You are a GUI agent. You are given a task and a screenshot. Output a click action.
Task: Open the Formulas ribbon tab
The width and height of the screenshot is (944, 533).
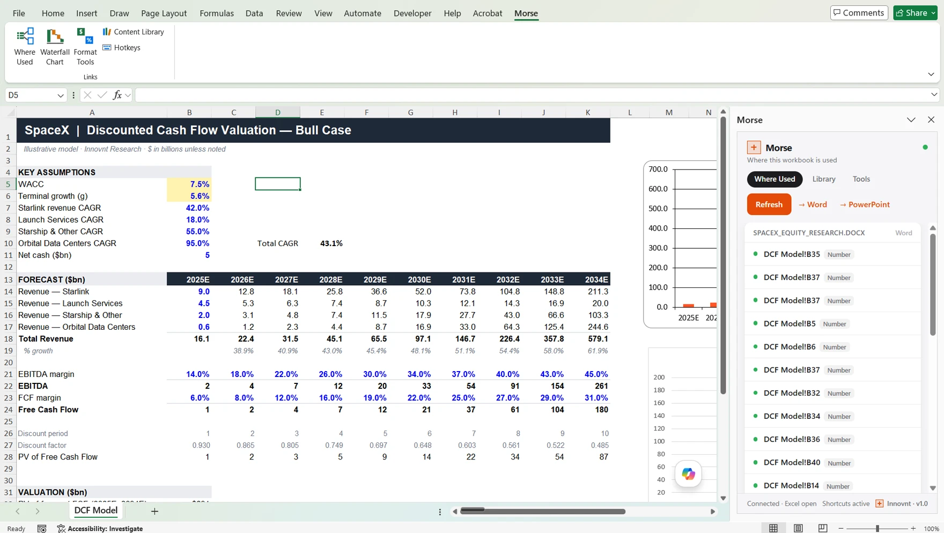click(217, 13)
